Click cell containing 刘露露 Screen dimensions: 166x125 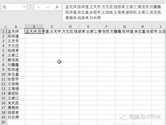pyautogui.click(x=16, y=65)
